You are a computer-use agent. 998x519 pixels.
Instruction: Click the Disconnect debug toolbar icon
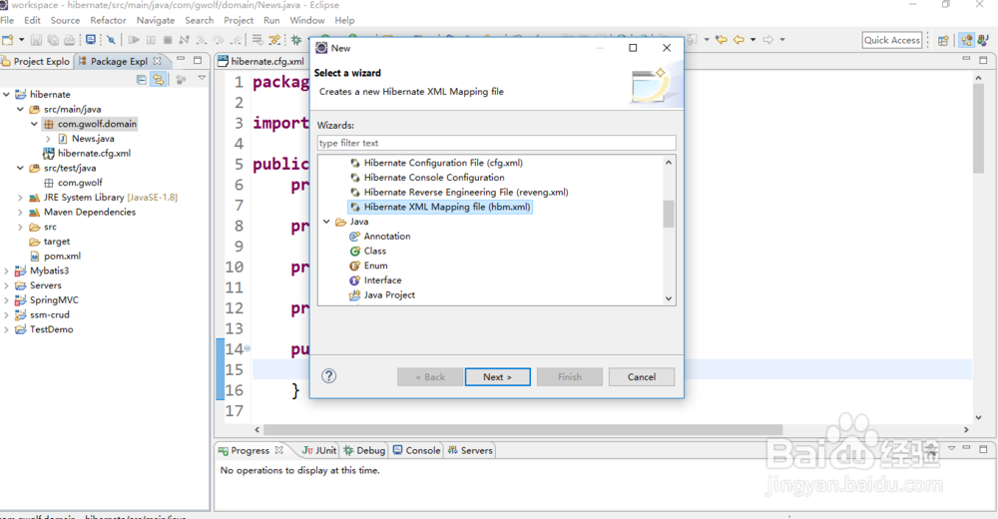point(184,40)
